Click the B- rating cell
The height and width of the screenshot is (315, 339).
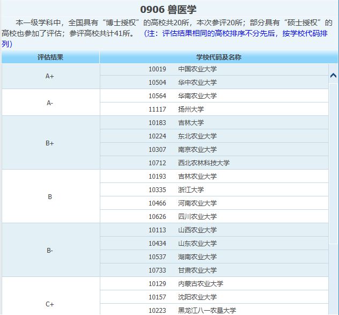(50, 250)
